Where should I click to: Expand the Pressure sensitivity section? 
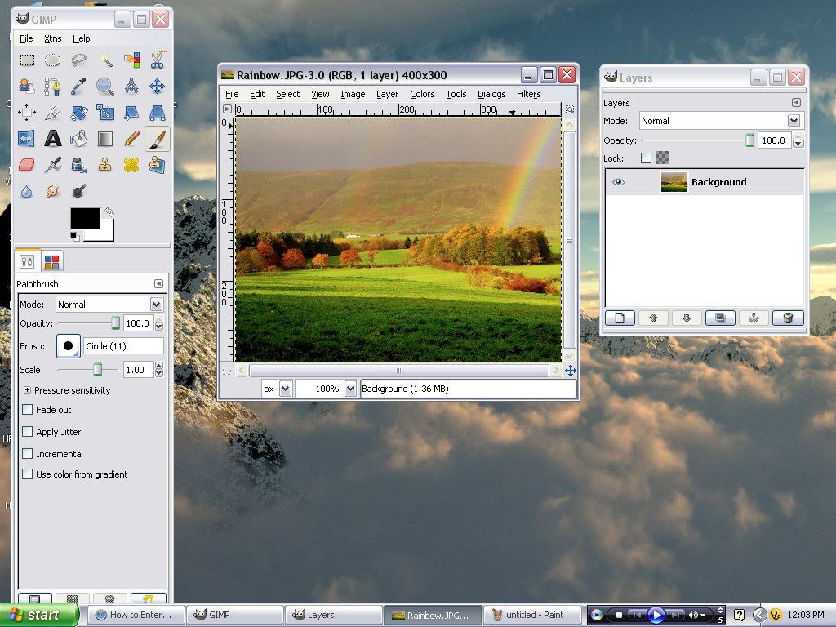[x=27, y=390]
